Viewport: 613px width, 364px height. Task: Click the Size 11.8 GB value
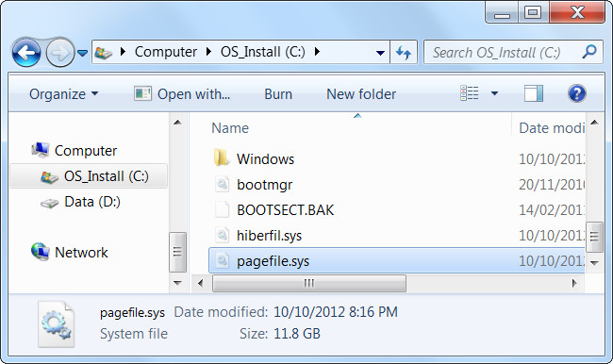[297, 334]
